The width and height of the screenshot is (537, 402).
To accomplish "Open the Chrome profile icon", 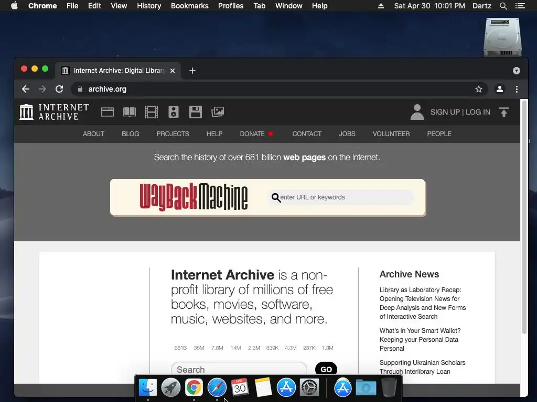I will point(500,89).
